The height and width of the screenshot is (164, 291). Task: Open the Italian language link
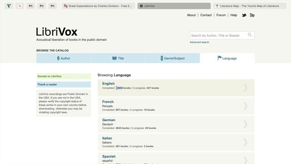[x=107, y=138]
